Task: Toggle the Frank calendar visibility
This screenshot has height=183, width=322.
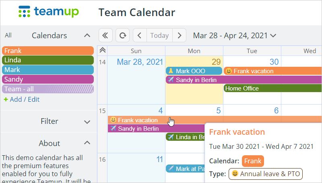Action: [48, 51]
